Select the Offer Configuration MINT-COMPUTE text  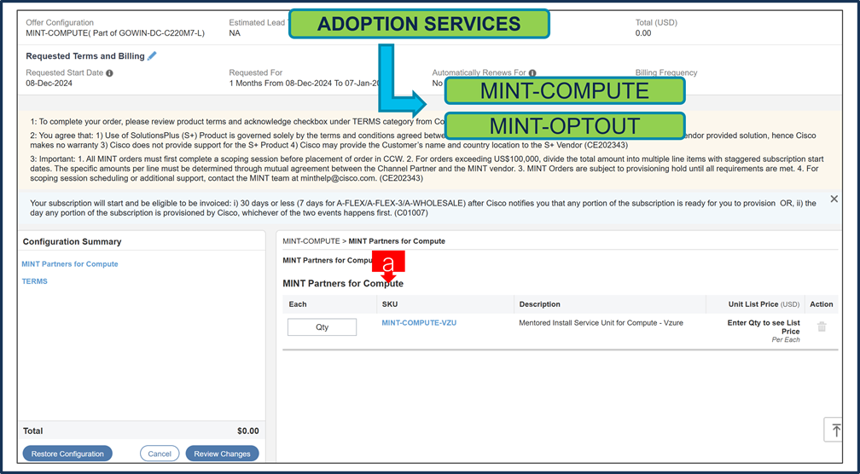(x=115, y=33)
